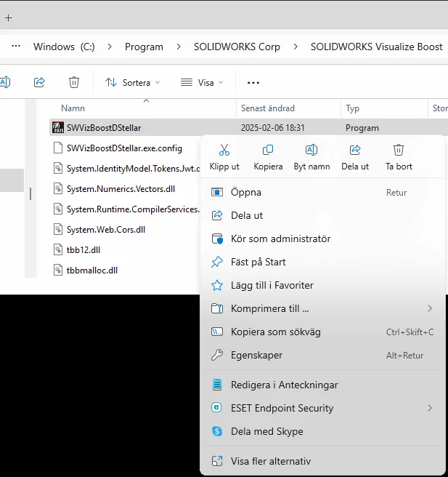Choose Kör som administratör
Viewport: 448px width, 477px height.
tap(323, 238)
